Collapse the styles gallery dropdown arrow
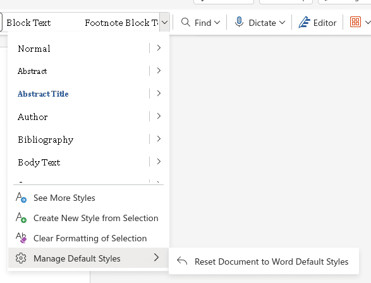The height and width of the screenshot is (283, 371). (165, 23)
